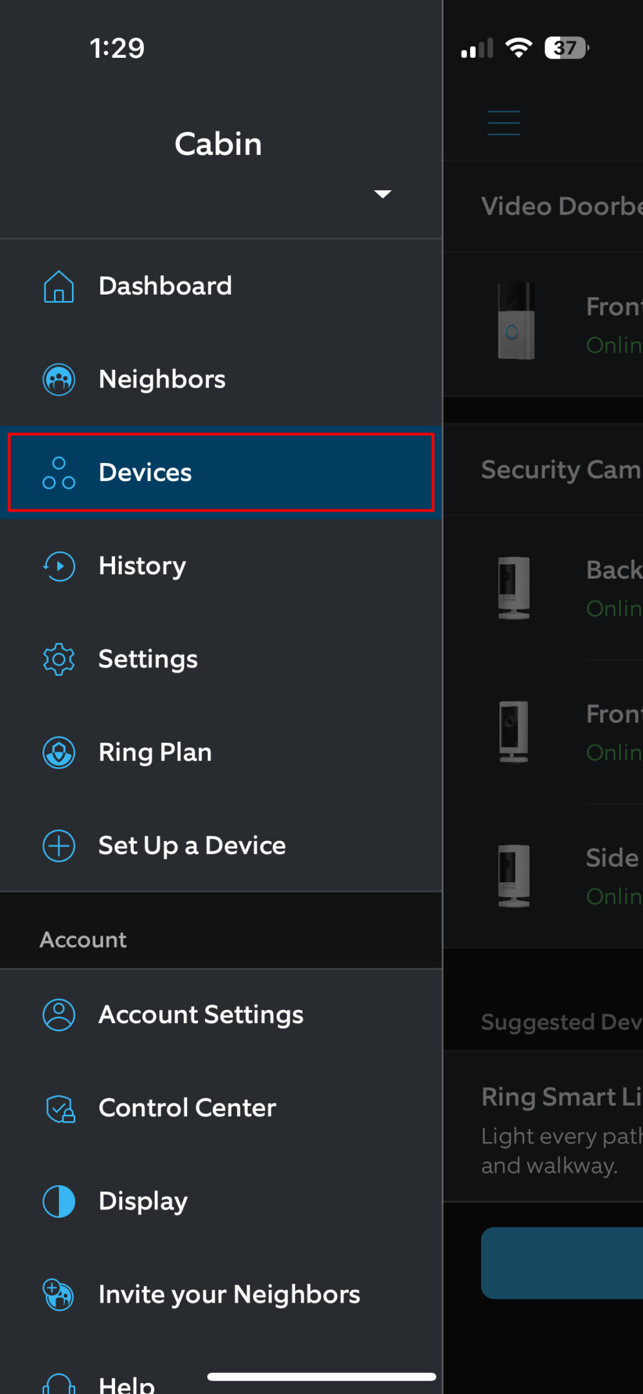Open Control Center via its badge icon
Image resolution: width=643 pixels, height=1394 pixels.
(x=59, y=1109)
